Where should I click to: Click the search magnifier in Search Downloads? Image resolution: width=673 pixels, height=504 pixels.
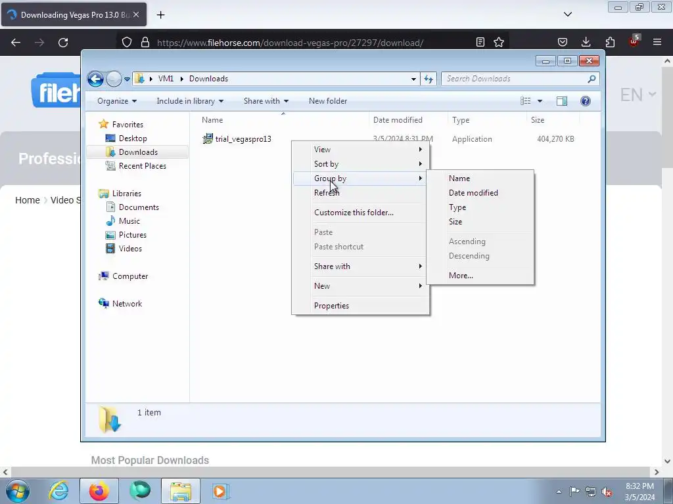point(592,79)
